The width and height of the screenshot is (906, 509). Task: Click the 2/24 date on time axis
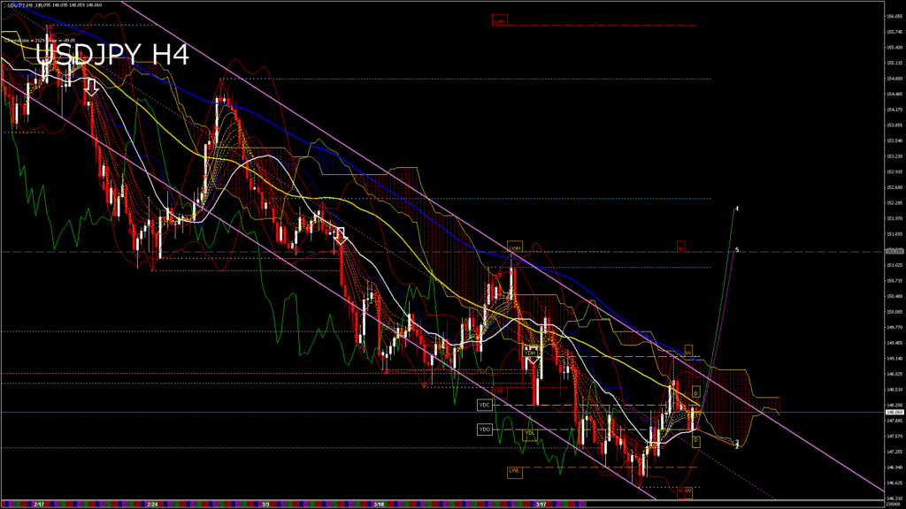pyautogui.click(x=152, y=504)
